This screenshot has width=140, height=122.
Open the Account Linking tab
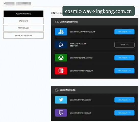(x=23, y=14)
